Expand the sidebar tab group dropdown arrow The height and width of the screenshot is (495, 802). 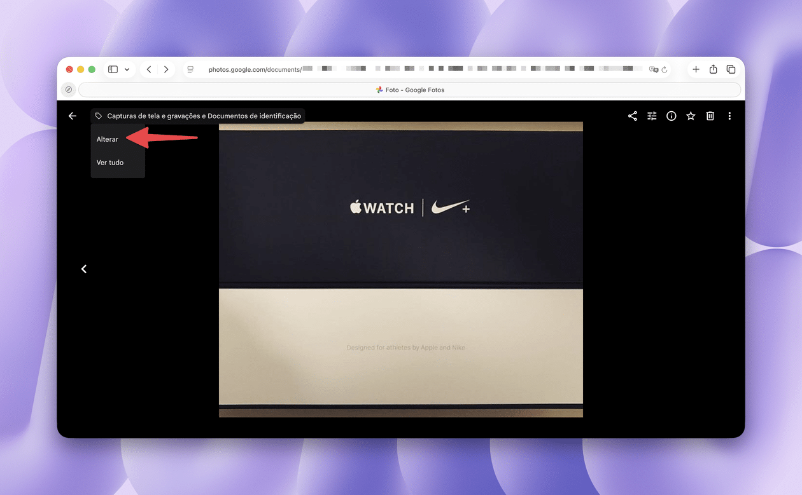click(x=127, y=69)
